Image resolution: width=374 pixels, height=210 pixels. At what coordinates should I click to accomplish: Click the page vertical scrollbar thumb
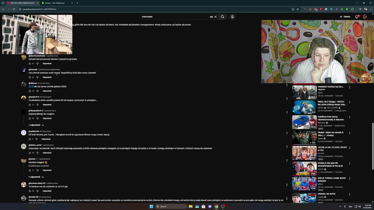click(x=373, y=146)
